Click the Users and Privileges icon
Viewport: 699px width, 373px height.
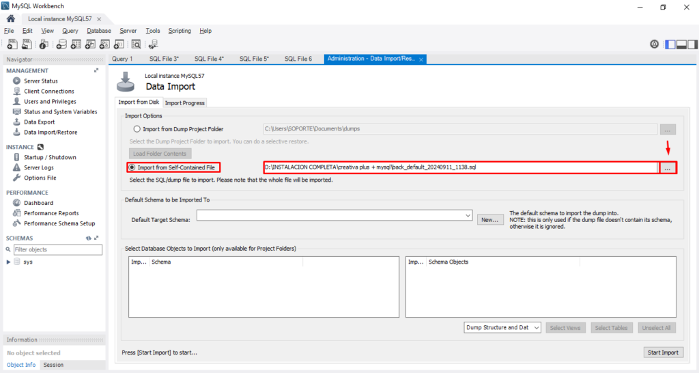click(16, 101)
